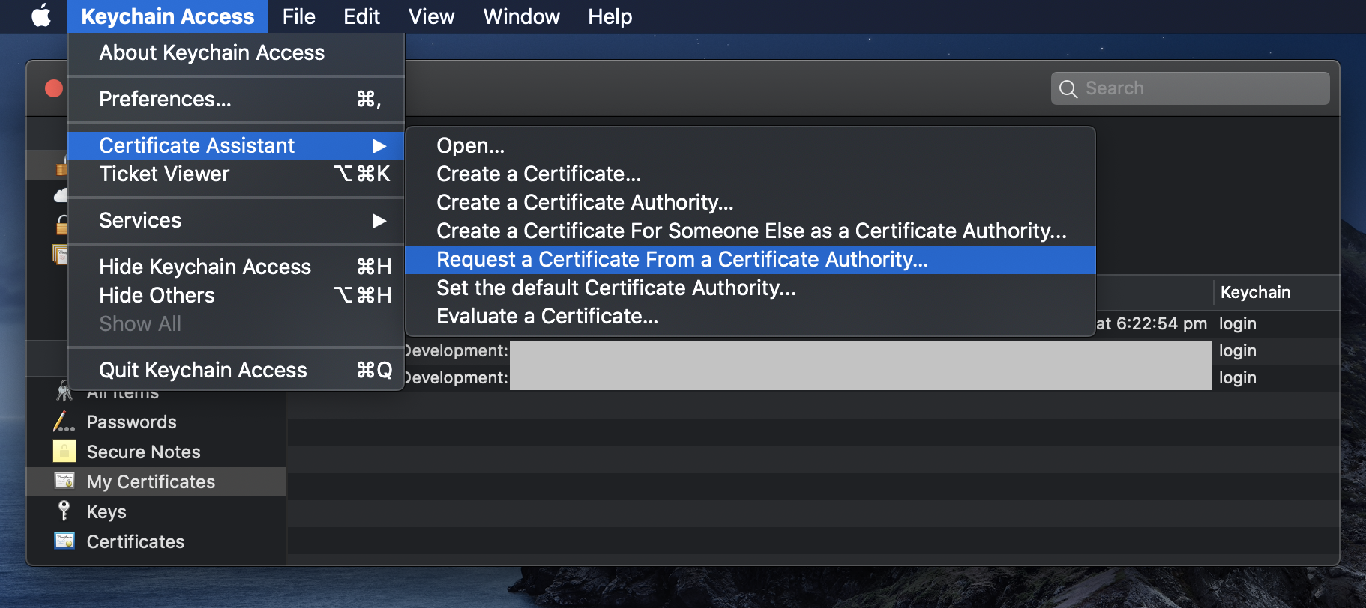Select Secure Notes in sidebar
Viewport: 1366px width, 608px height.
(157, 452)
